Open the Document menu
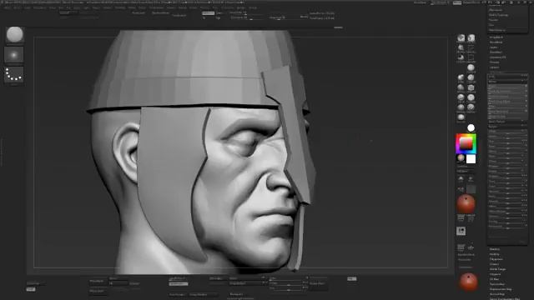Viewport: 534px width, 300px height. coord(39,7)
